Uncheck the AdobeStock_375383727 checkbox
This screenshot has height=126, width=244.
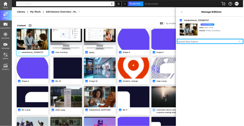pos(19,52)
